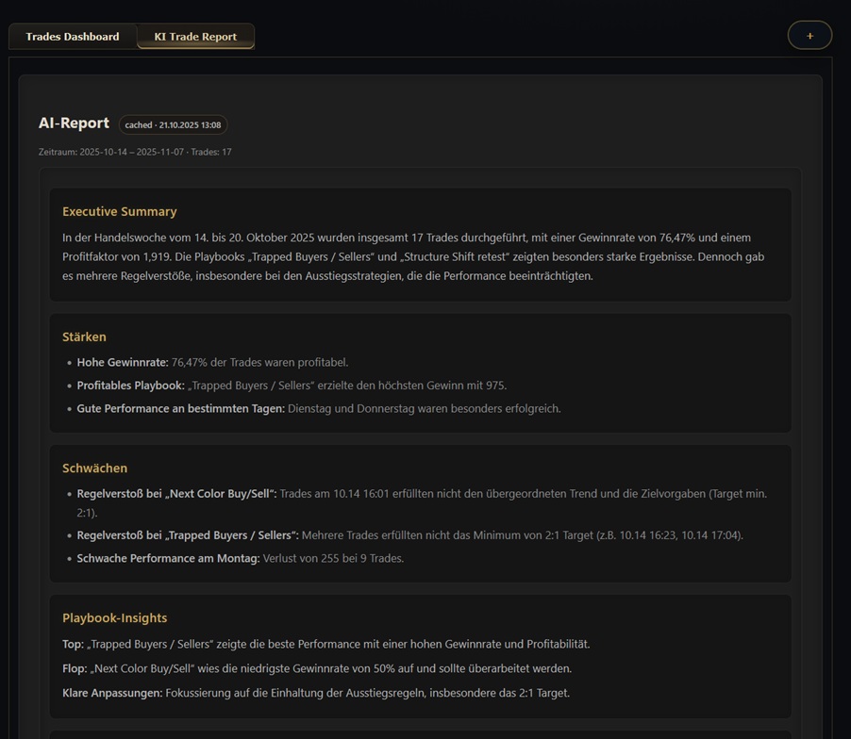Click the AI-Report heading
Screen dimensions: 851x739
click(74, 123)
